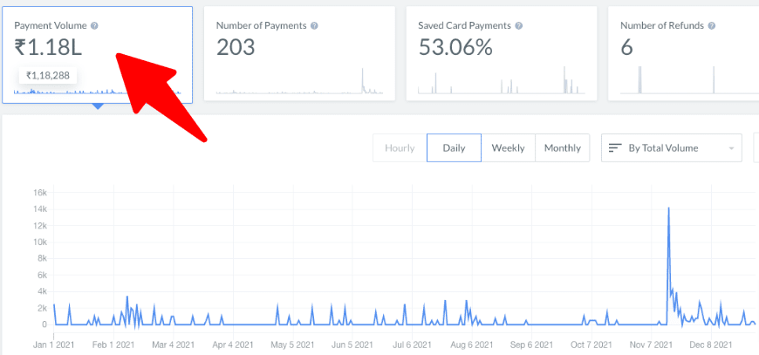Click the Number of Payments card title

click(262, 25)
